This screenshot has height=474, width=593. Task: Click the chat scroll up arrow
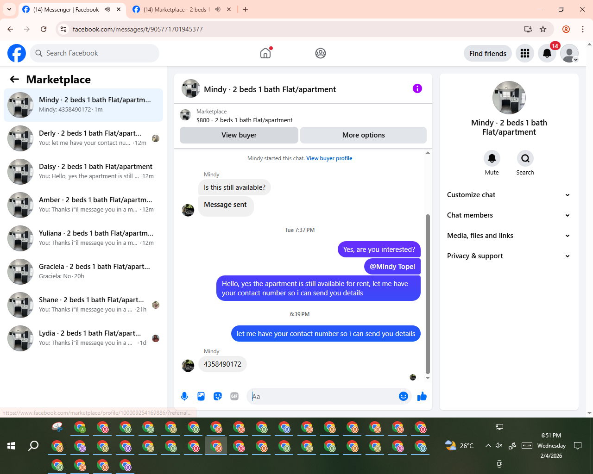pyautogui.click(x=428, y=152)
